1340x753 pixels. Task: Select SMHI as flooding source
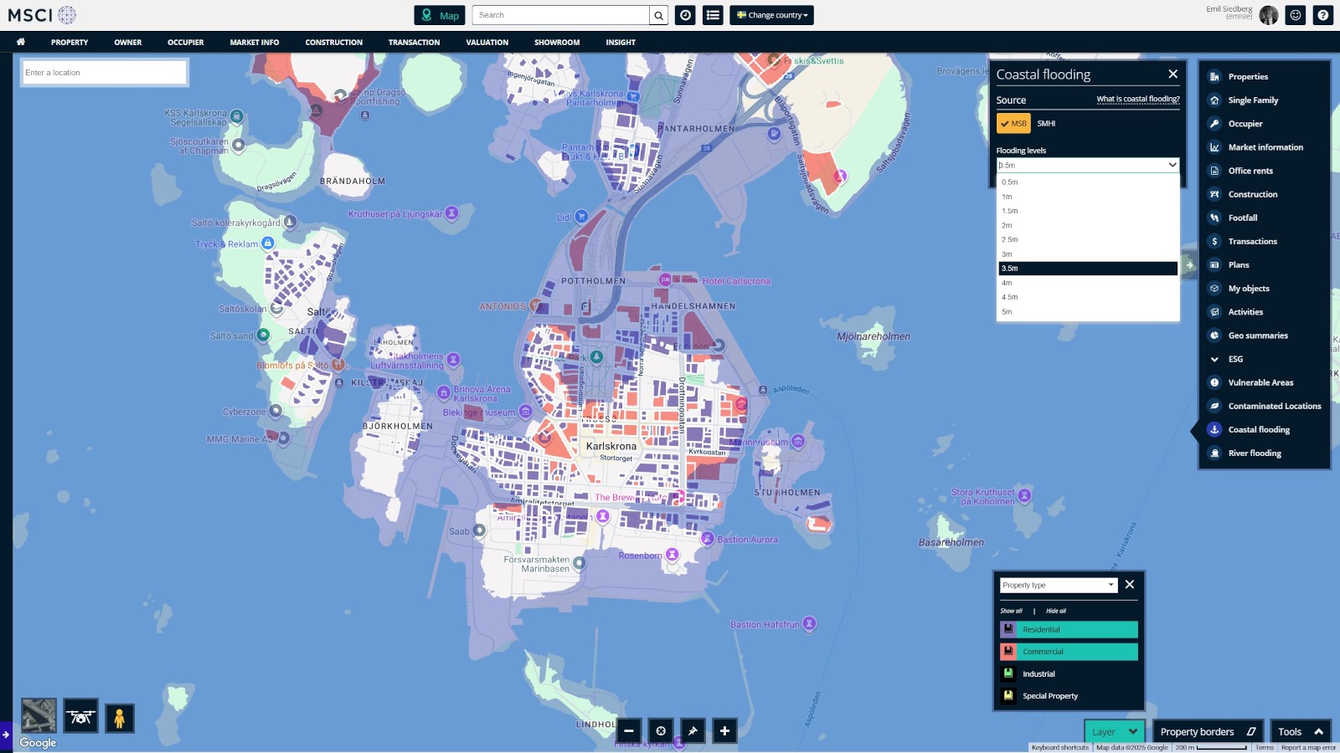click(x=1046, y=123)
